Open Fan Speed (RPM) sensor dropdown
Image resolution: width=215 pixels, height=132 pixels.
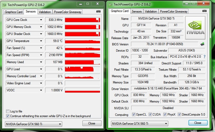click(41, 55)
